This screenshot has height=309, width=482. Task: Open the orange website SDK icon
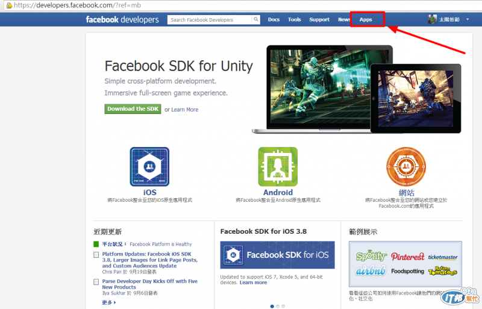406,167
